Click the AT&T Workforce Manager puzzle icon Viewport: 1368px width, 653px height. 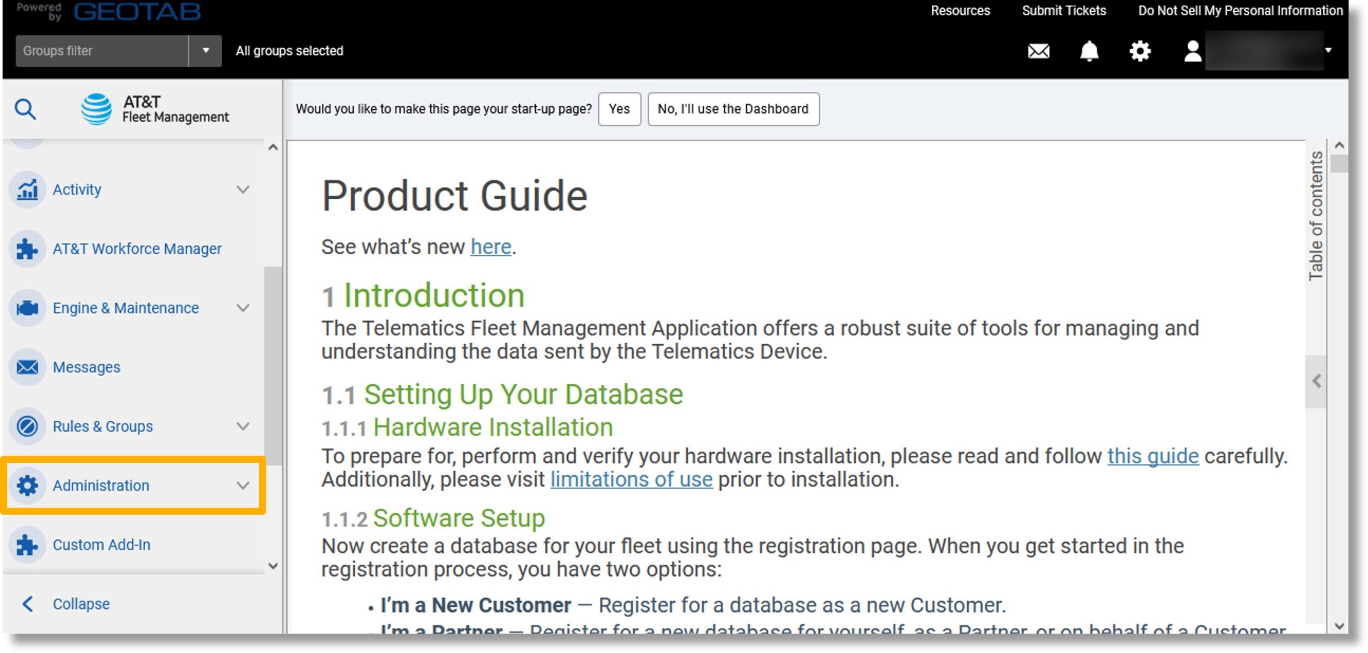tap(27, 249)
